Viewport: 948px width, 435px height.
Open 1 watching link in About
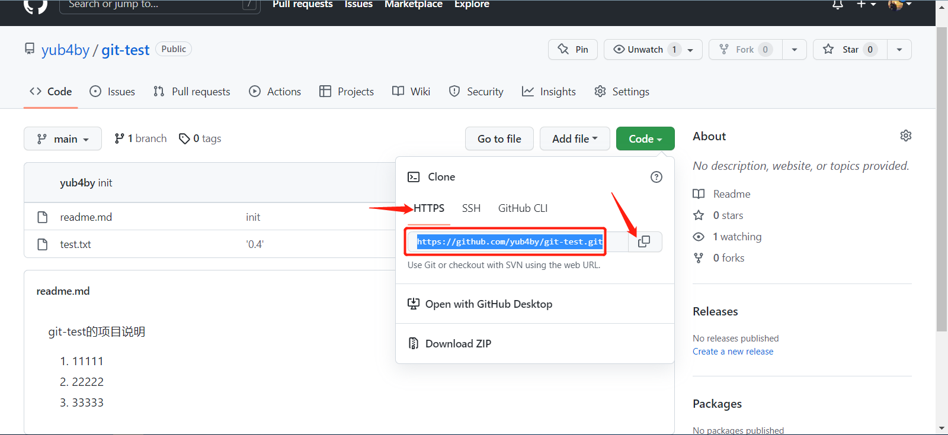[737, 237]
